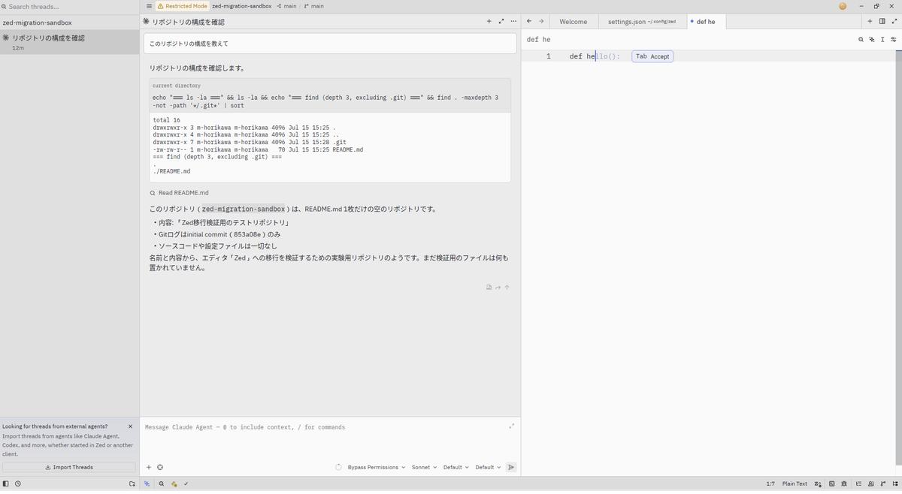Select the def he editor tab
The image size is (902, 494).
(706, 22)
